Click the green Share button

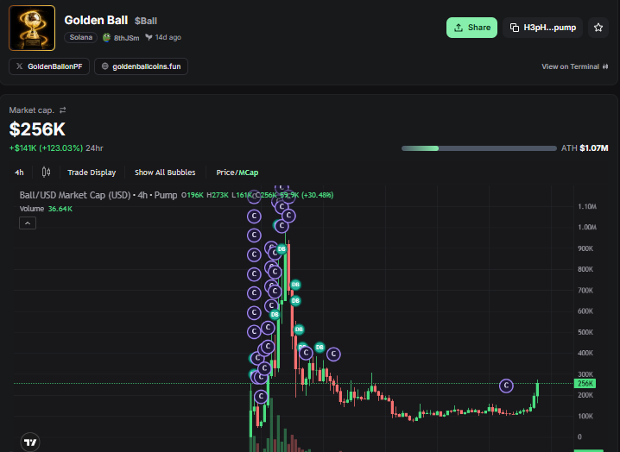pos(471,28)
